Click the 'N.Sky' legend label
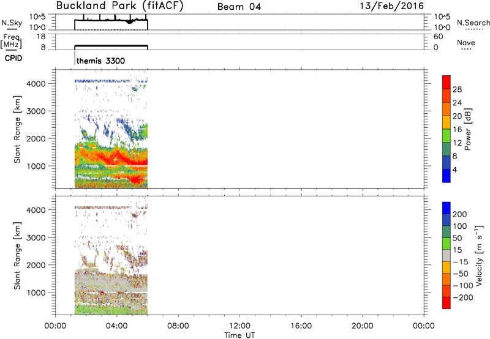The height and width of the screenshot is (339, 490). click(12, 23)
